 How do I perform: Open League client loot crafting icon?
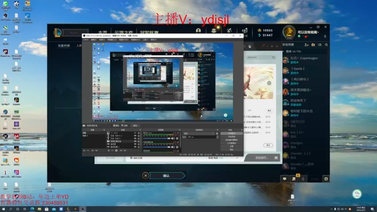229,30
